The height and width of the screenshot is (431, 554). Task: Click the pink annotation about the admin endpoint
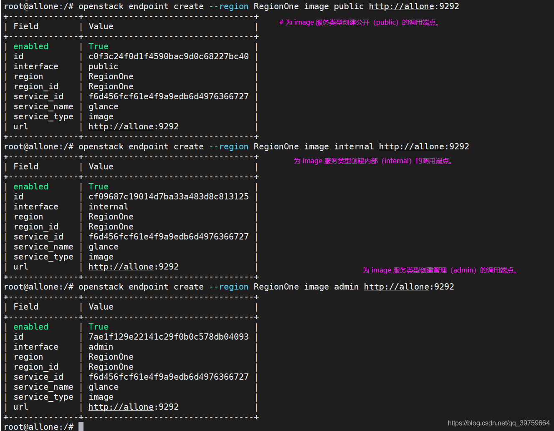[x=440, y=270]
